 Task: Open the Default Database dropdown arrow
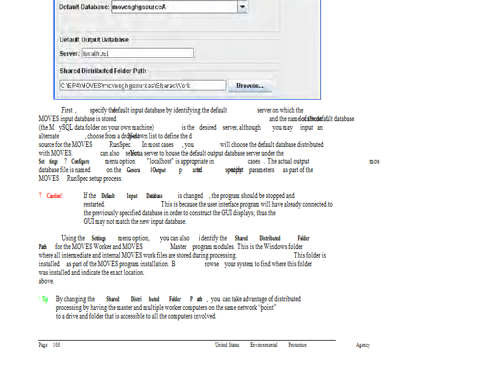click(x=242, y=7)
